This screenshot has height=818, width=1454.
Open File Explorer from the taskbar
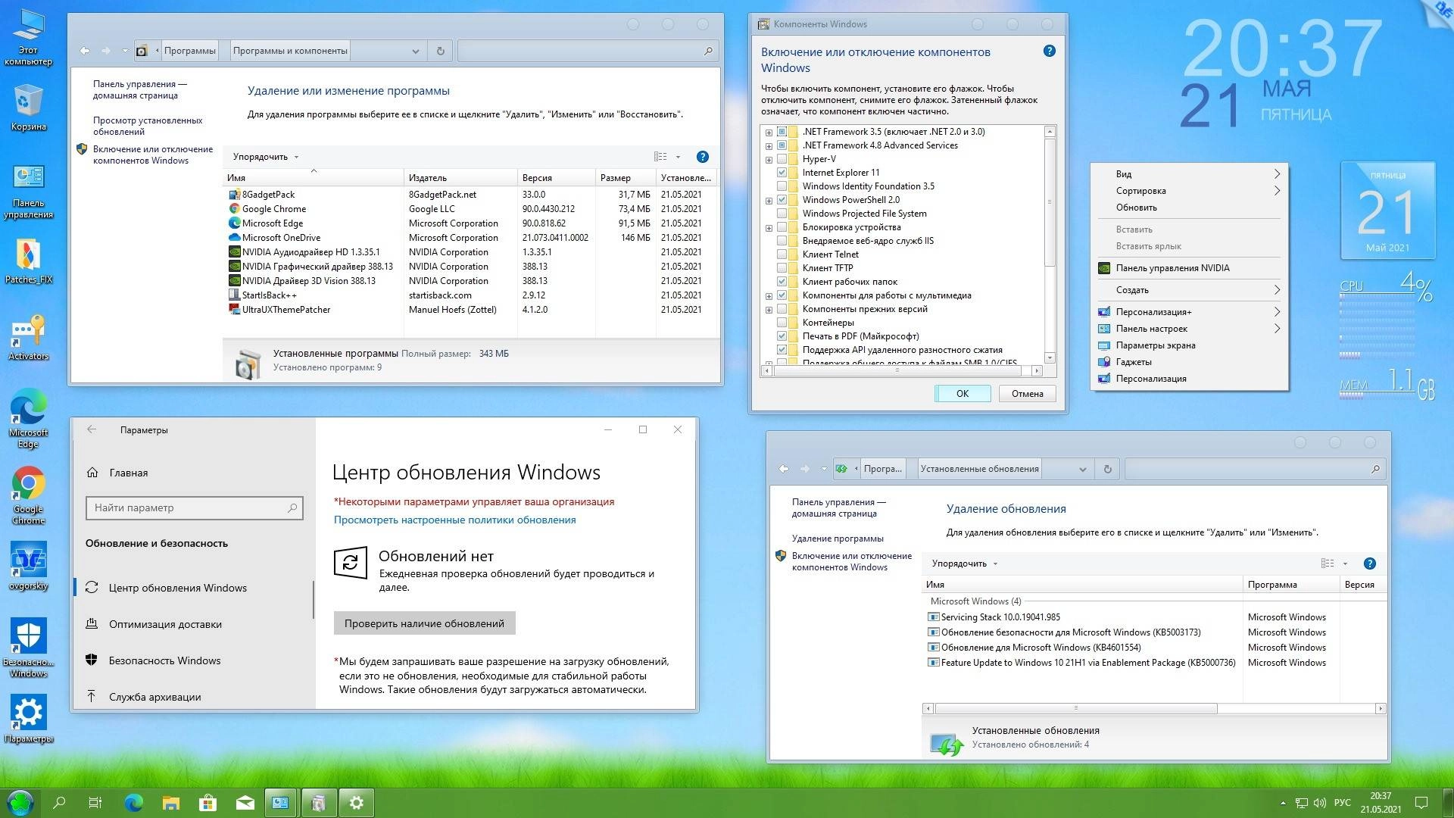pyautogui.click(x=170, y=803)
